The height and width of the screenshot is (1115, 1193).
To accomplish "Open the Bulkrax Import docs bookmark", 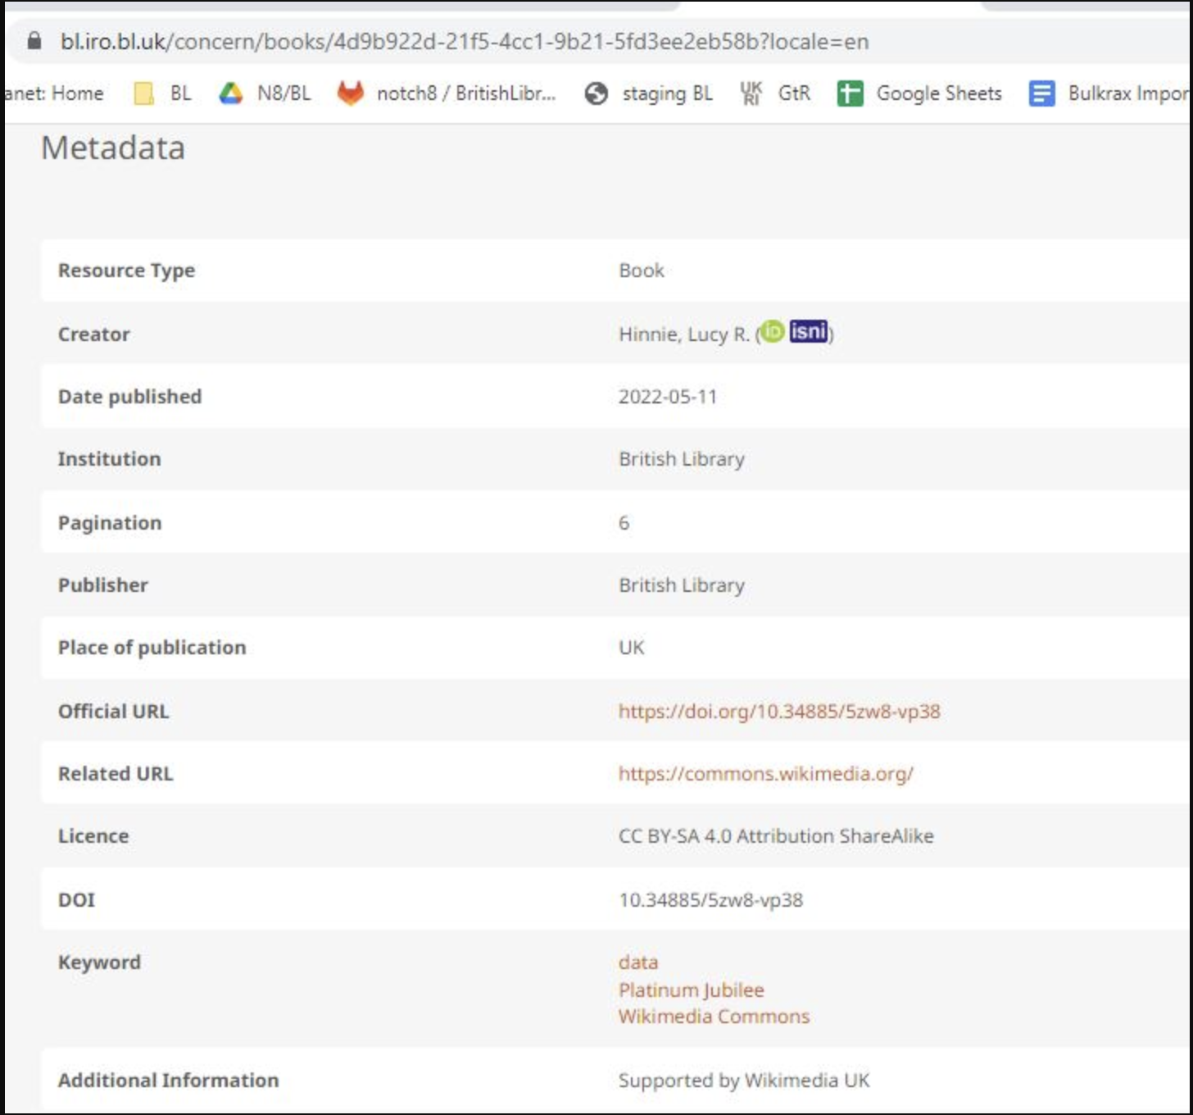I will (x=1109, y=93).
